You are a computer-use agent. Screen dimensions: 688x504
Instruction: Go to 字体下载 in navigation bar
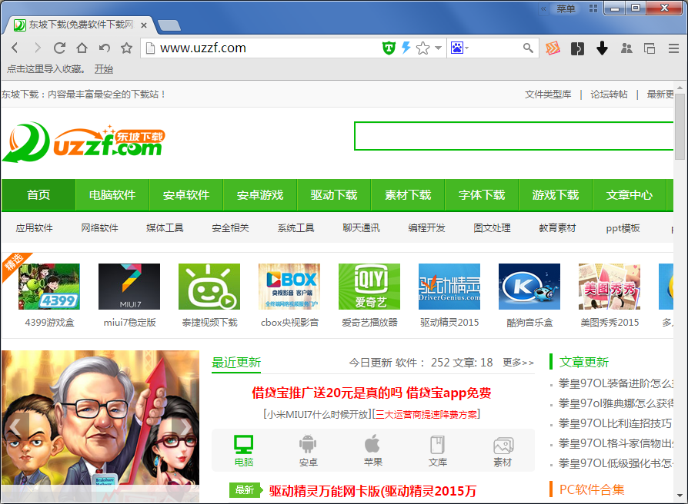[482, 195]
